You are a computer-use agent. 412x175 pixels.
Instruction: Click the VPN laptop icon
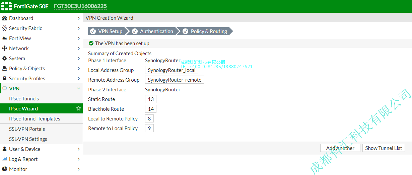5,89
